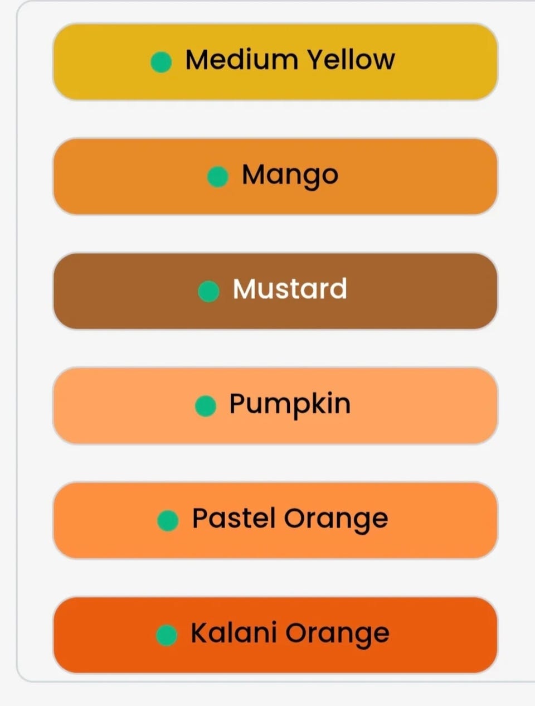Image resolution: width=535 pixels, height=706 pixels.
Task: Tap the green dot next to Pastel Orange
Action: [x=168, y=520]
